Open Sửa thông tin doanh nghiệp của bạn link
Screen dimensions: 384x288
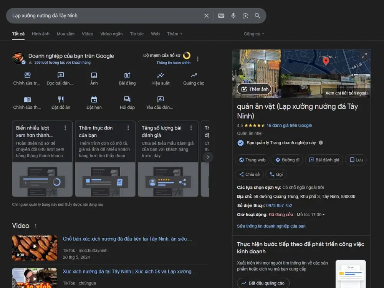pos(271,226)
